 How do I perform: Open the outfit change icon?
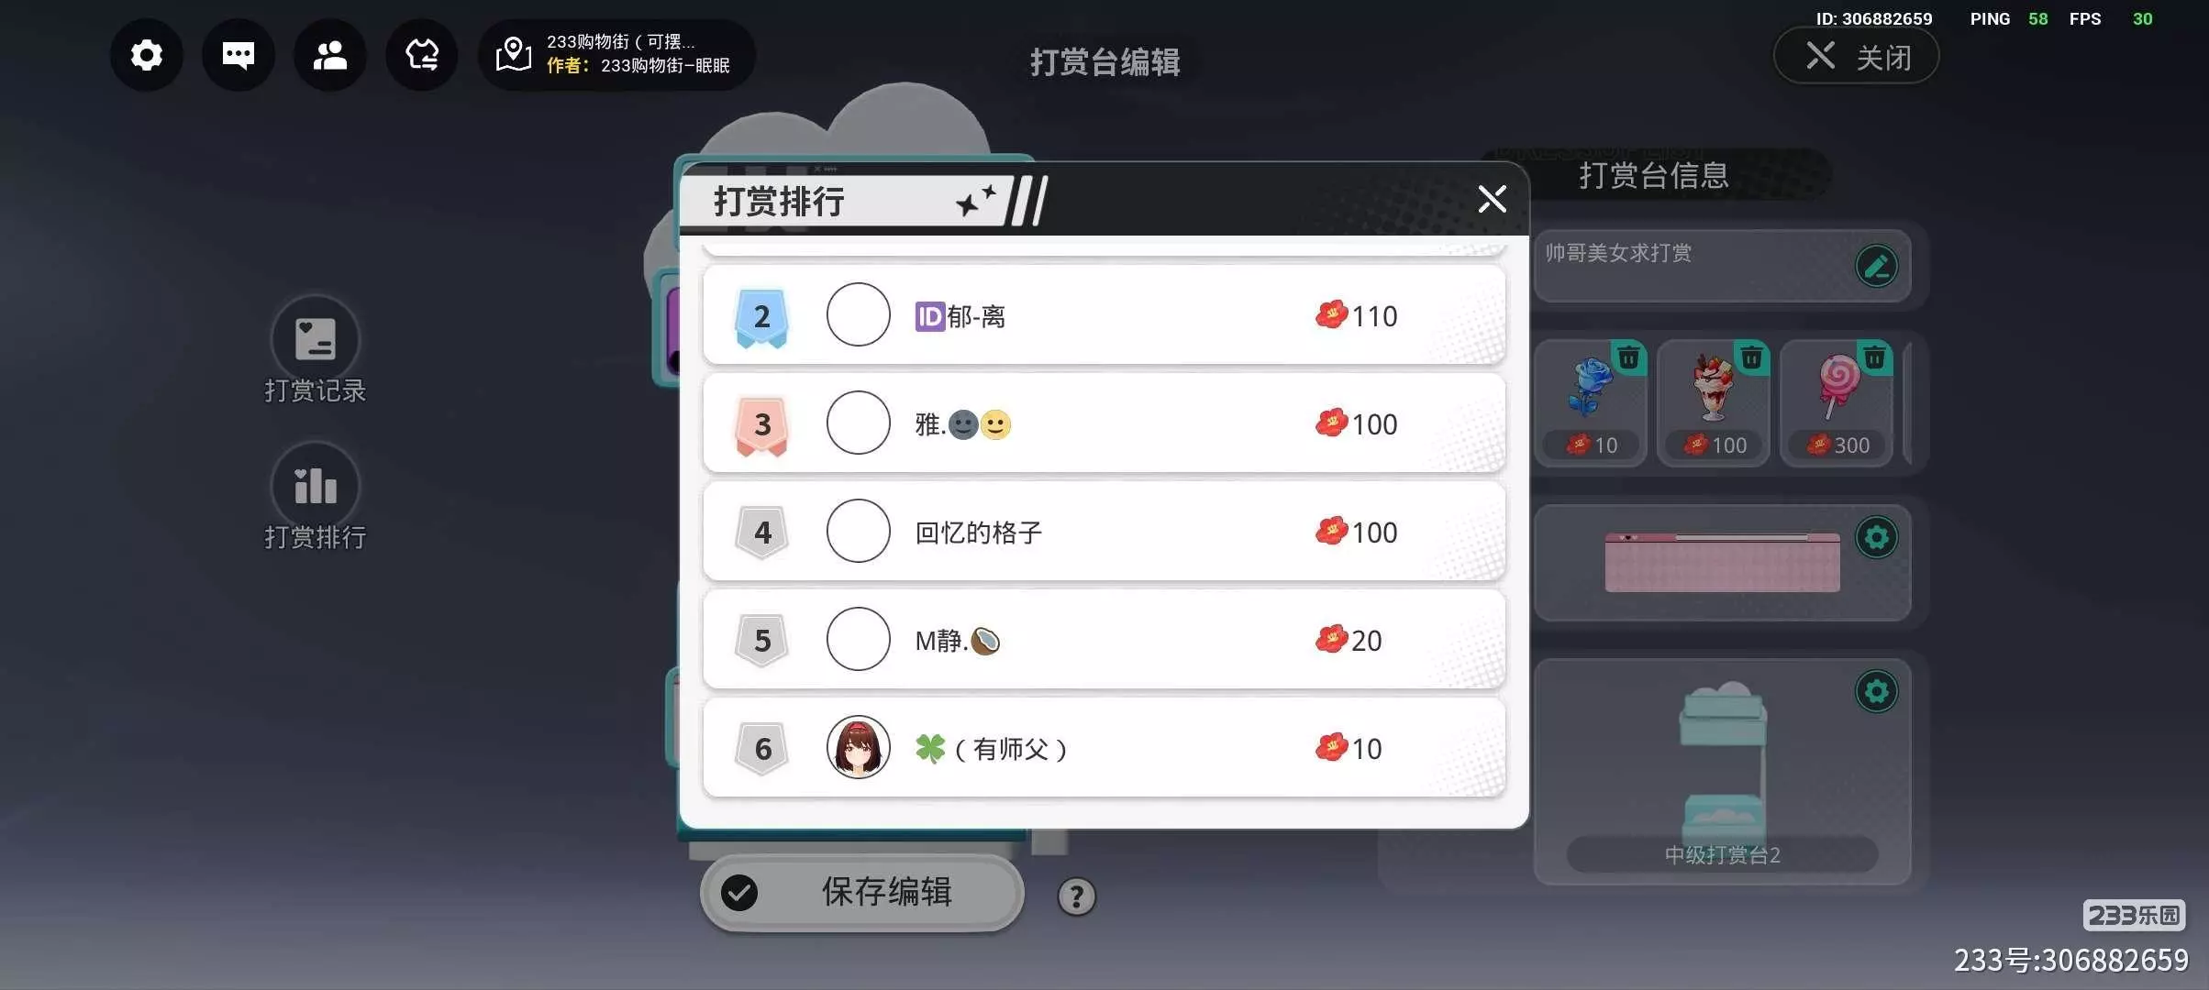(422, 55)
